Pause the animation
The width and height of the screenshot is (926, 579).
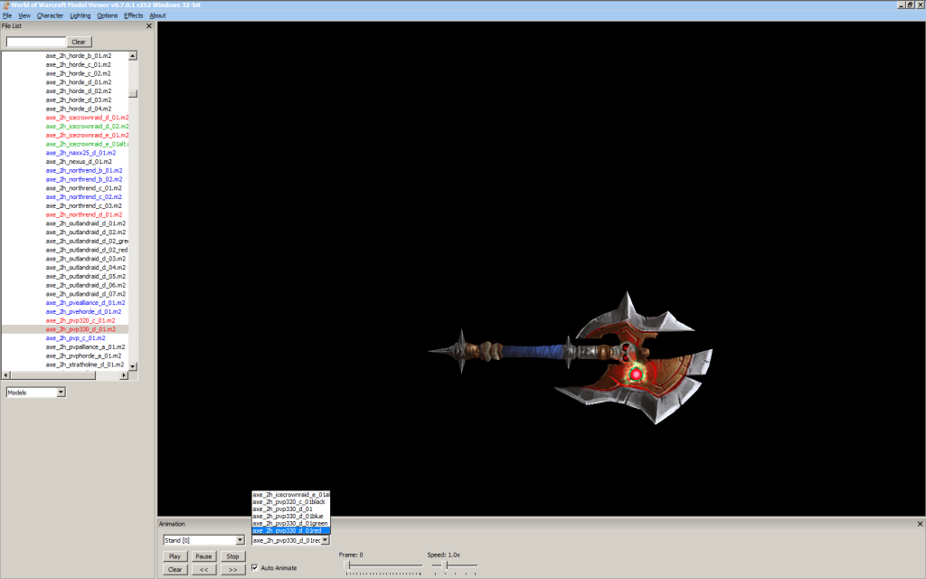(x=203, y=556)
